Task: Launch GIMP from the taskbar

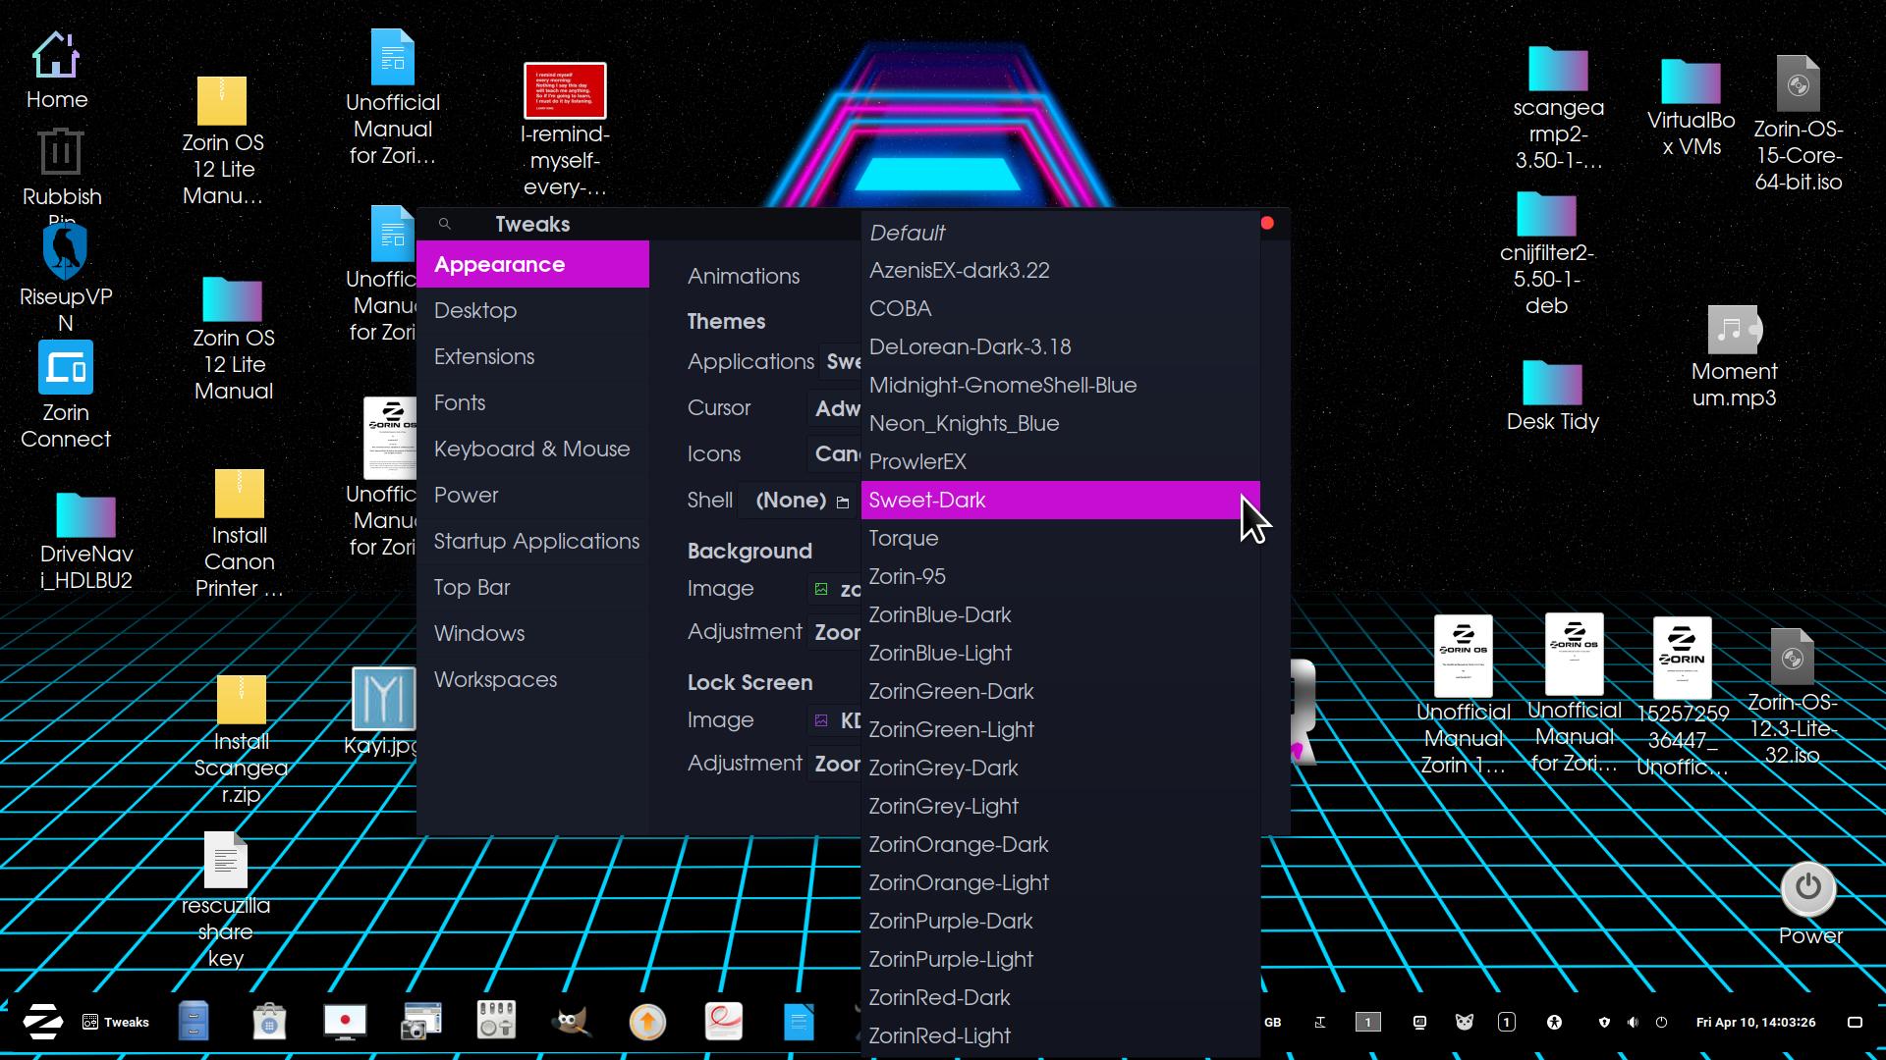Action: click(572, 1022)
